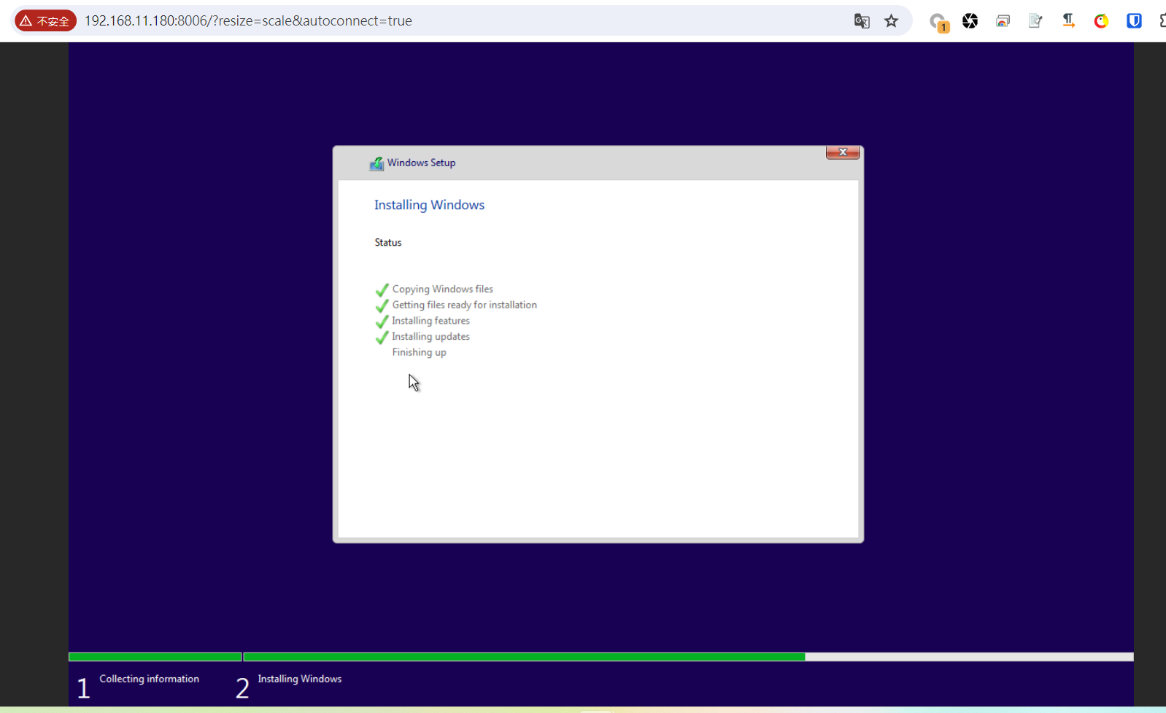Click green checkmark beside Copying Windows files
The height and width of the screenshot is (713, 1166).
point(382,289)
